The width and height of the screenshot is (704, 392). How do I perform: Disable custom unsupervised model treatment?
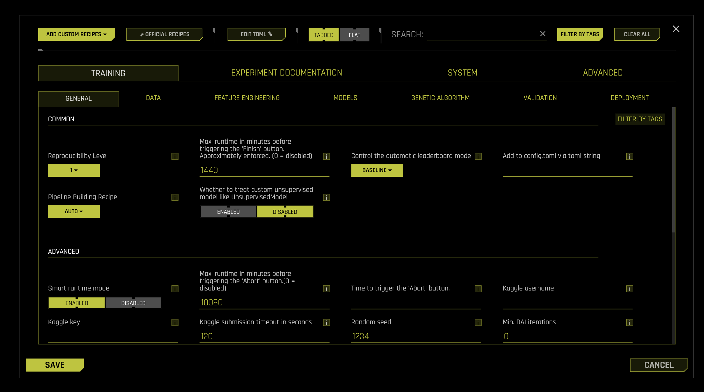point(285,211)
